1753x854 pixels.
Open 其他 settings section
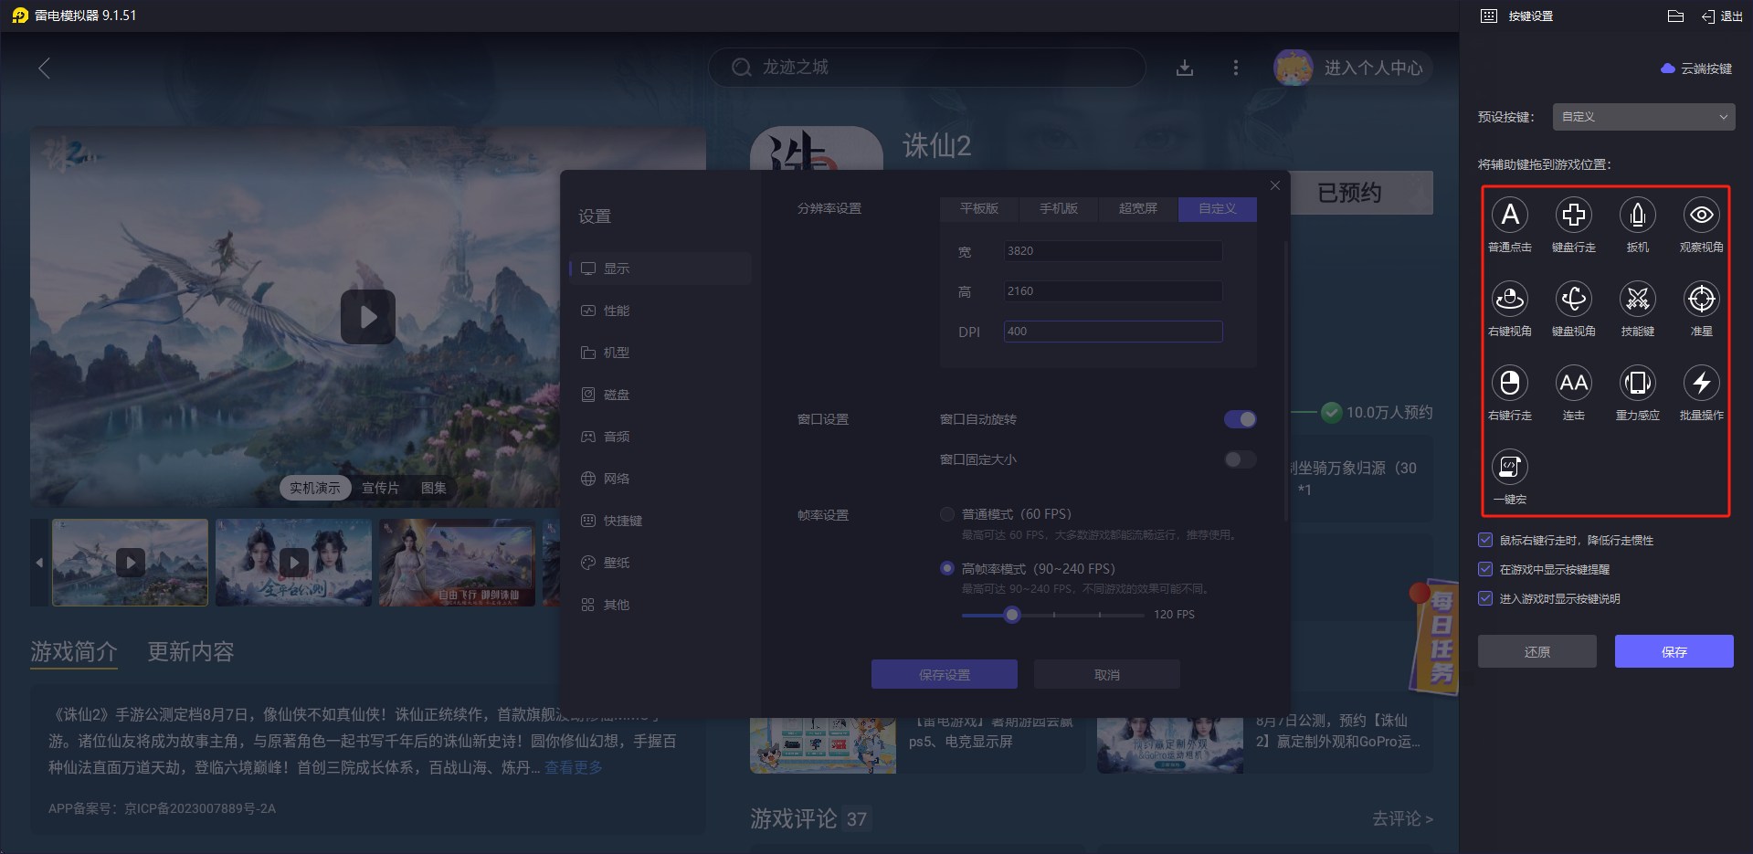(x=660, y=605)
